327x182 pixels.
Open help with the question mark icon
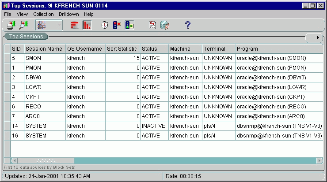187,25
